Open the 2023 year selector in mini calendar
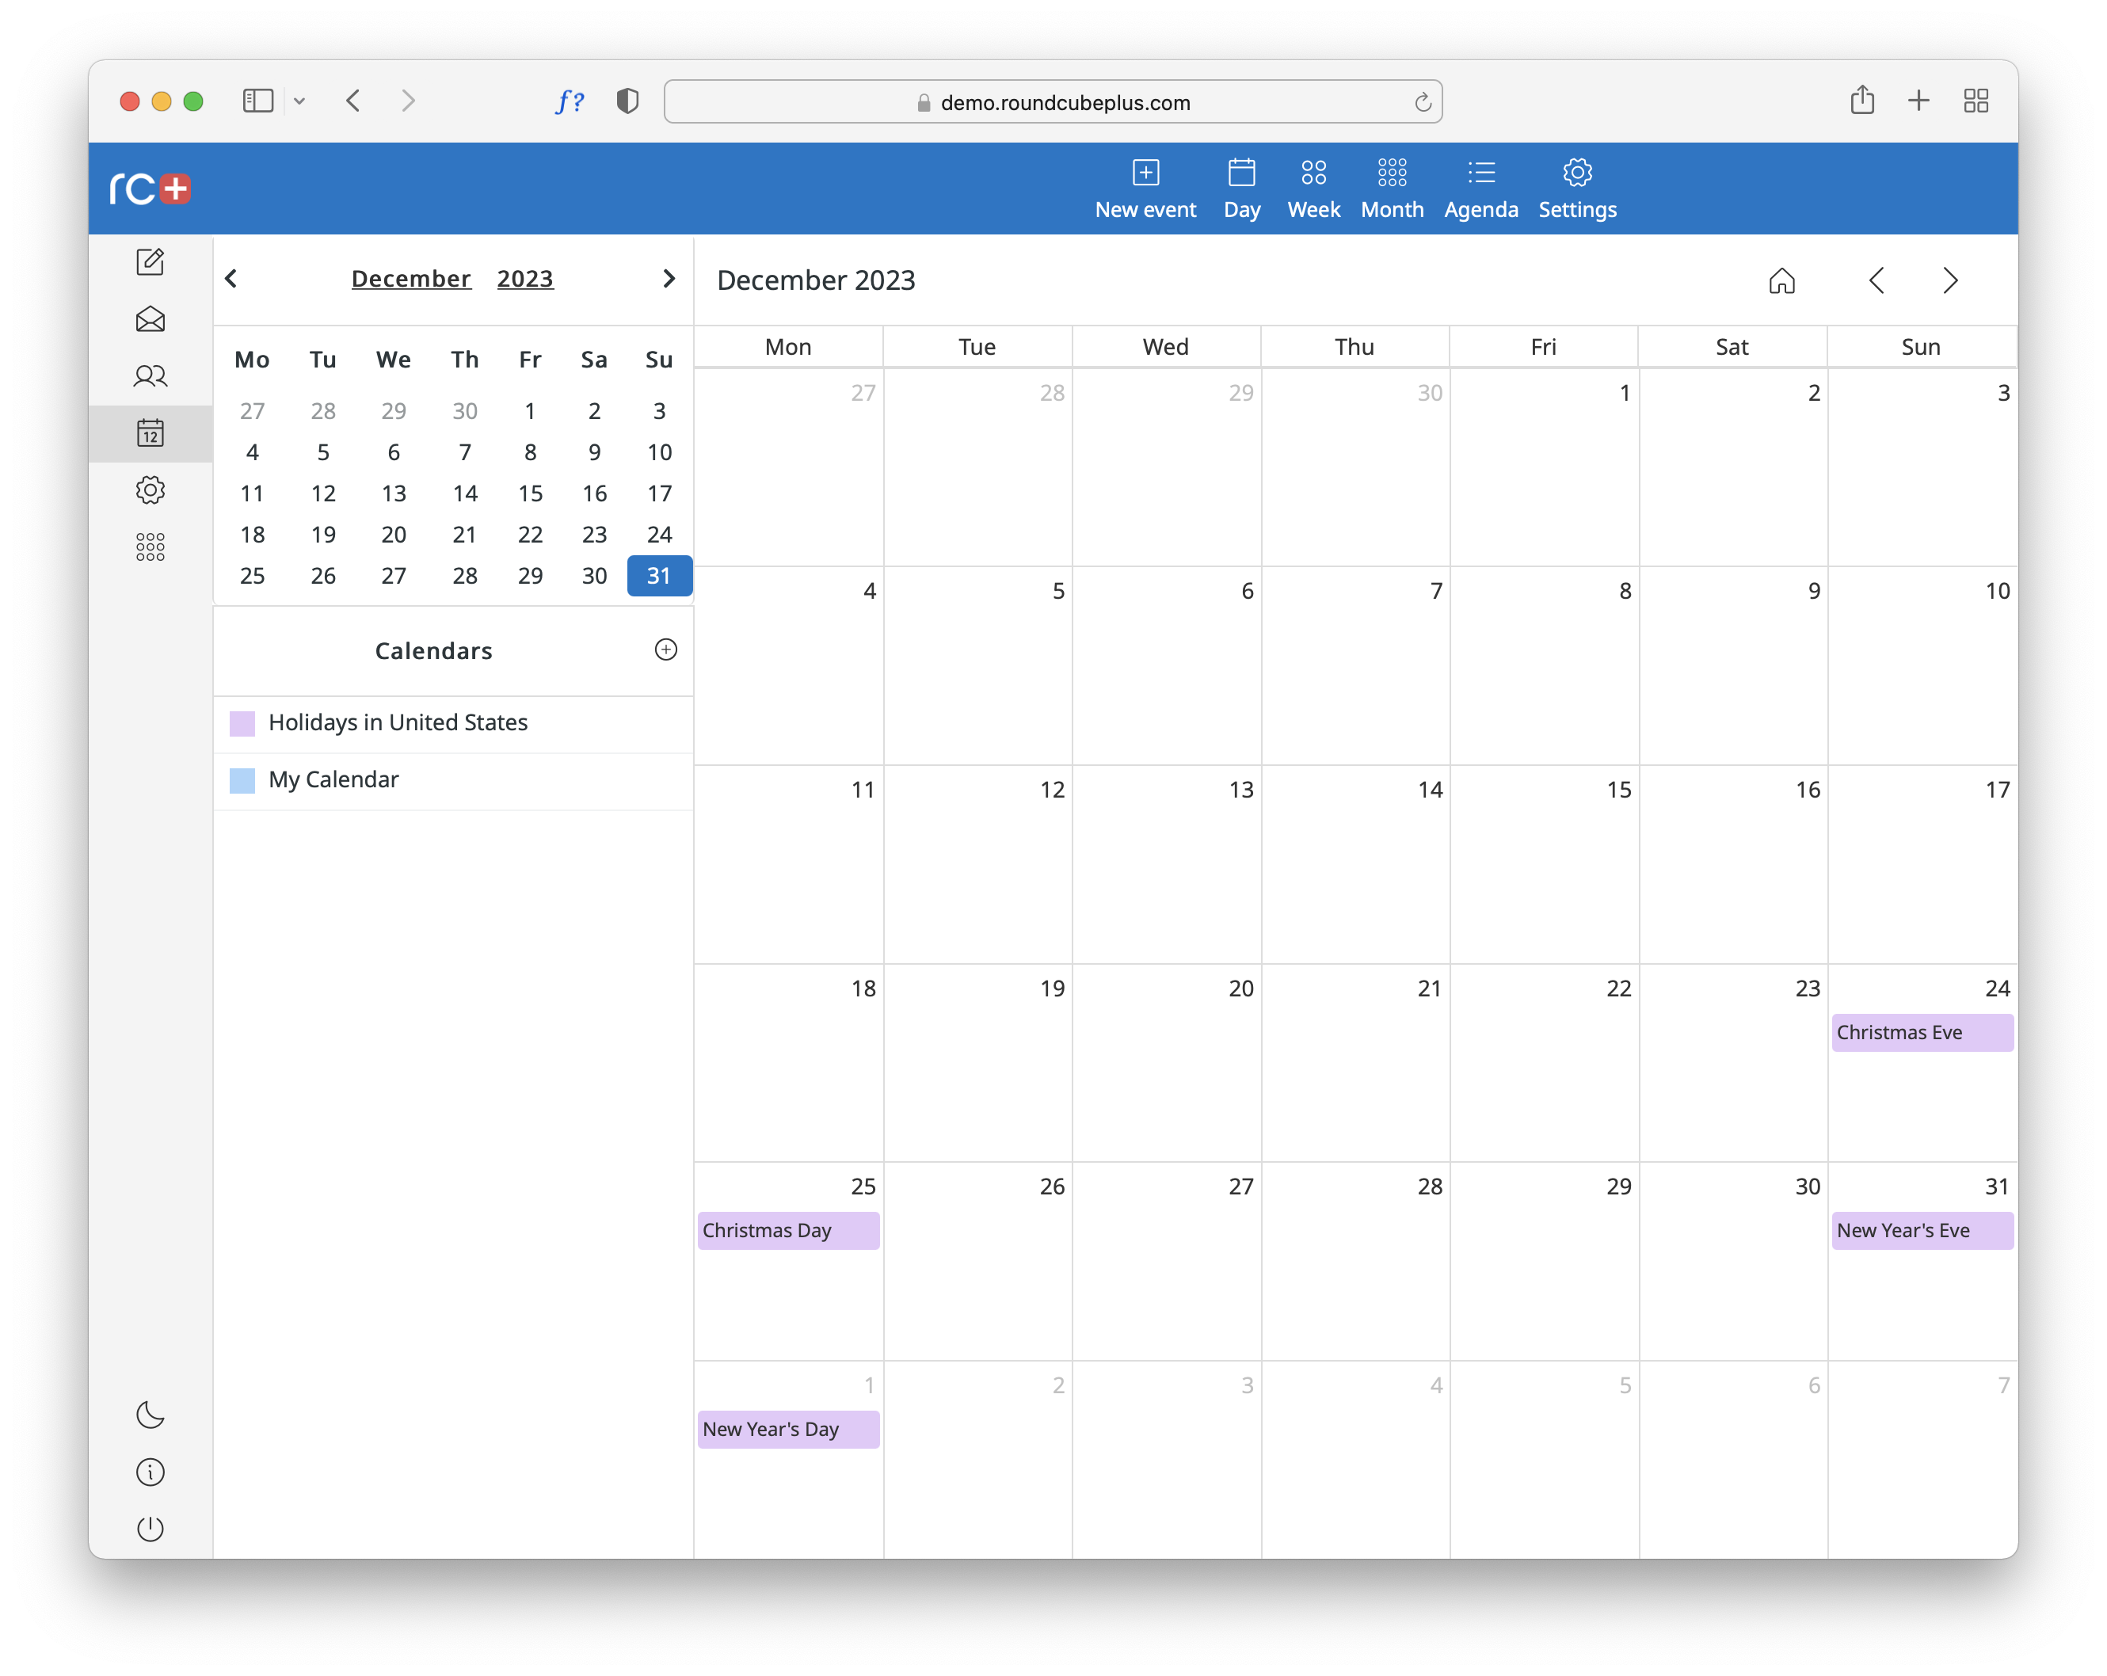This screenshot has height=1676, width=2107. pyautogui.click(x=525, y=279)
